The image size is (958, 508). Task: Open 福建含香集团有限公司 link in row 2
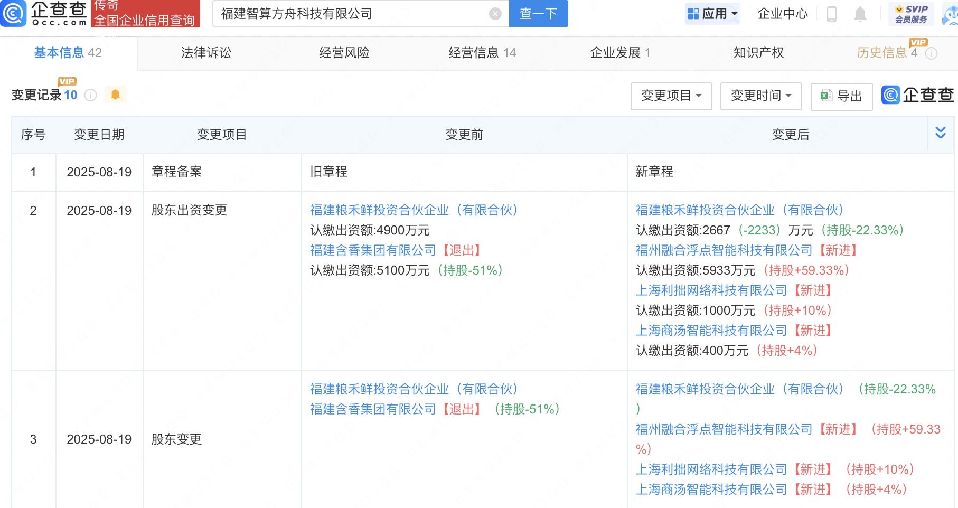(373, 250)
